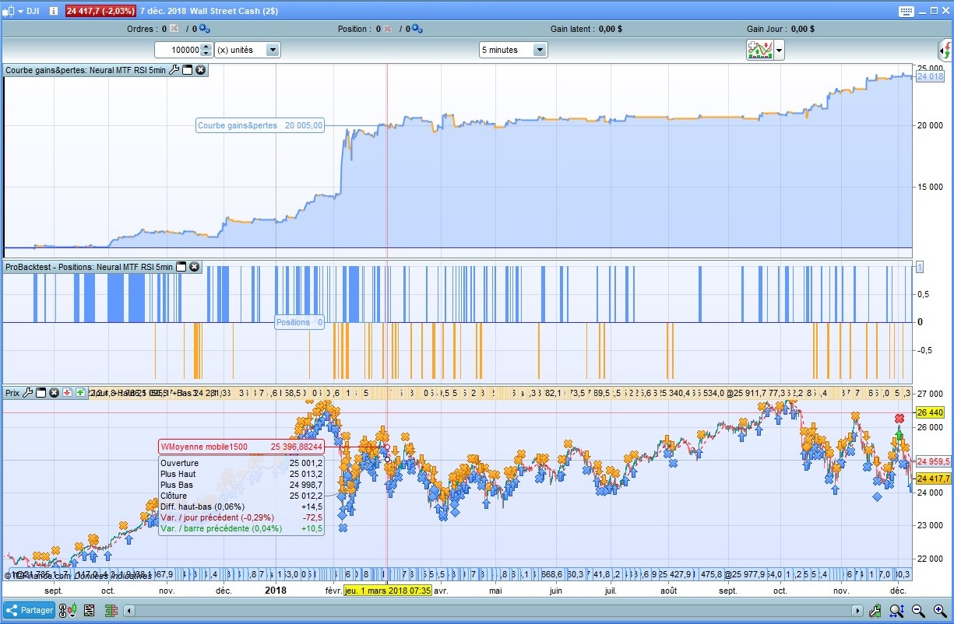Expand the dropdown arrow beside trading icon
This screenshot has height=624, width=954.
[x=778, y=51]
